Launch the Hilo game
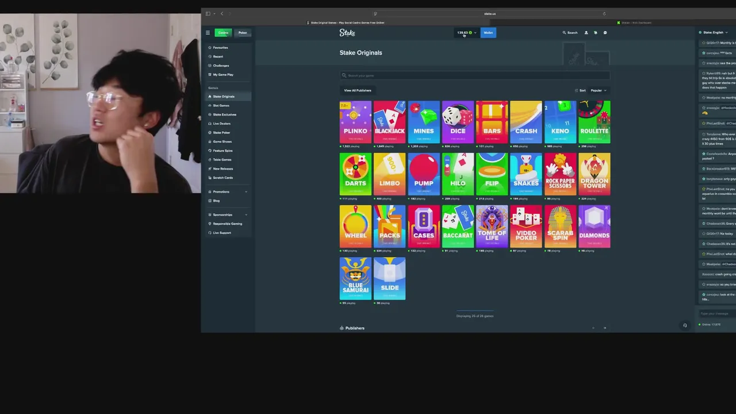 point(458,174)
